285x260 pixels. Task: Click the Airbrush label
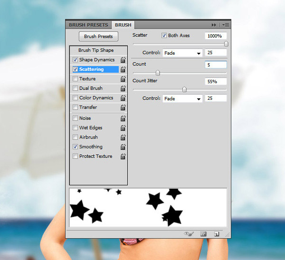(88, 137)
